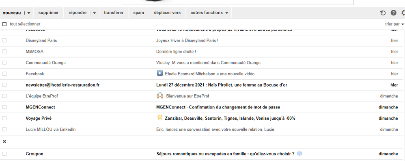The width and height of the screenshot is (405, 161).
Task: Click 'dimanche' date on Groupon row
Action: click(x=388, y=154)
